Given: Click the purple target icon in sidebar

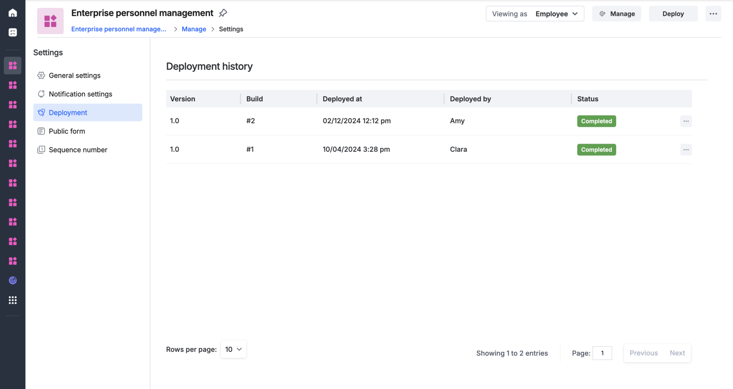Looking at the screenshot, I should (x=13, y=280).
